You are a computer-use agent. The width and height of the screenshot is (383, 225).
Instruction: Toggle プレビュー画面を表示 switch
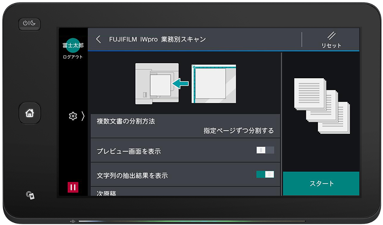click(x=265, y=150)
